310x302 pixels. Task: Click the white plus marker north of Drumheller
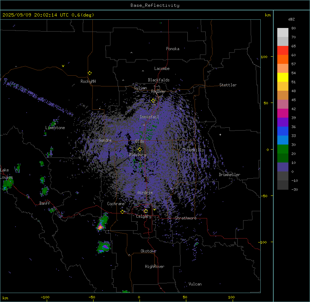pyautogui.click(x=220, y=135)
